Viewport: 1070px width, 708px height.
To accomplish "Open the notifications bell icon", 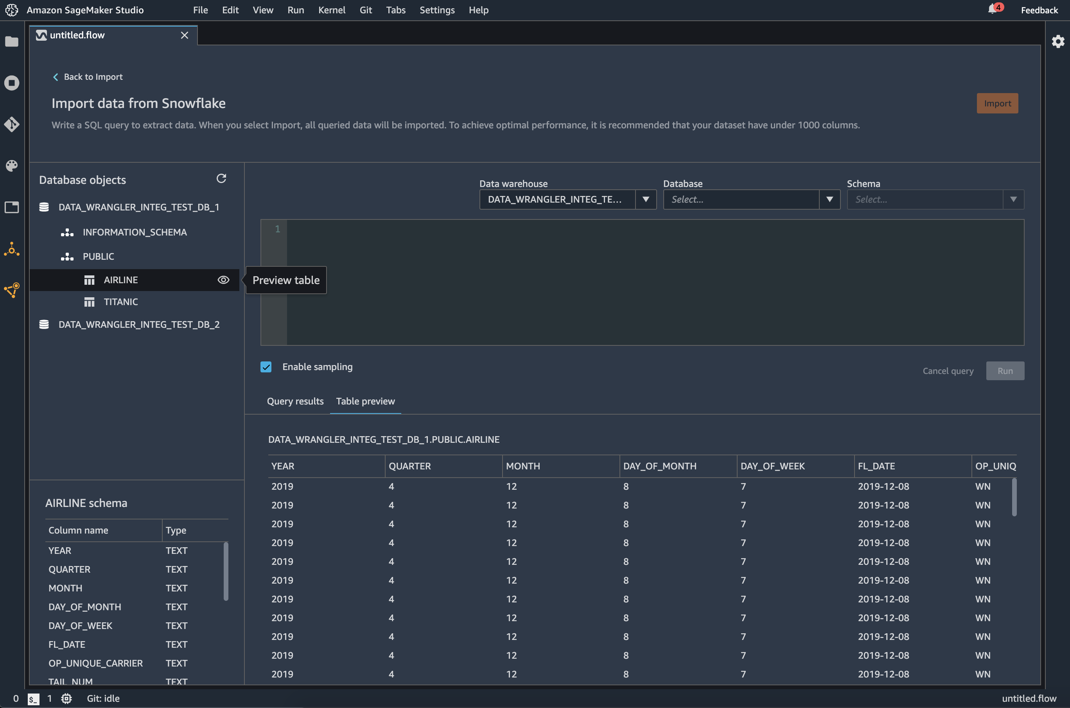I will click(992, 9).
